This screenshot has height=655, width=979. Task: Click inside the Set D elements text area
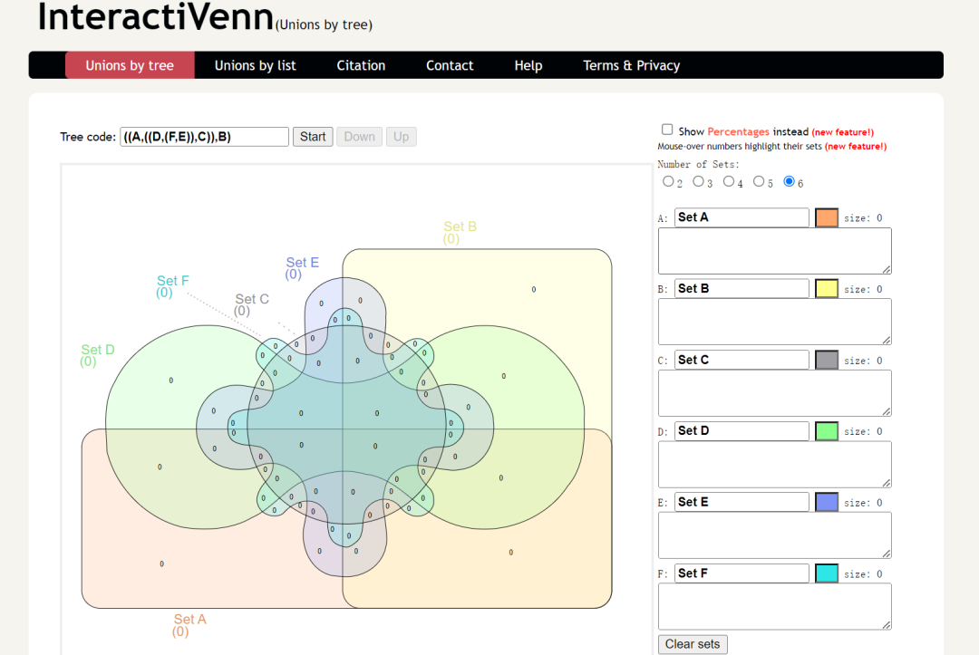pos(775,464)
